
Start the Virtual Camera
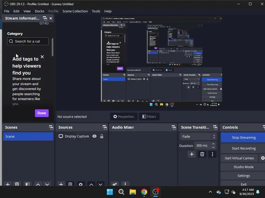(239, 158)
